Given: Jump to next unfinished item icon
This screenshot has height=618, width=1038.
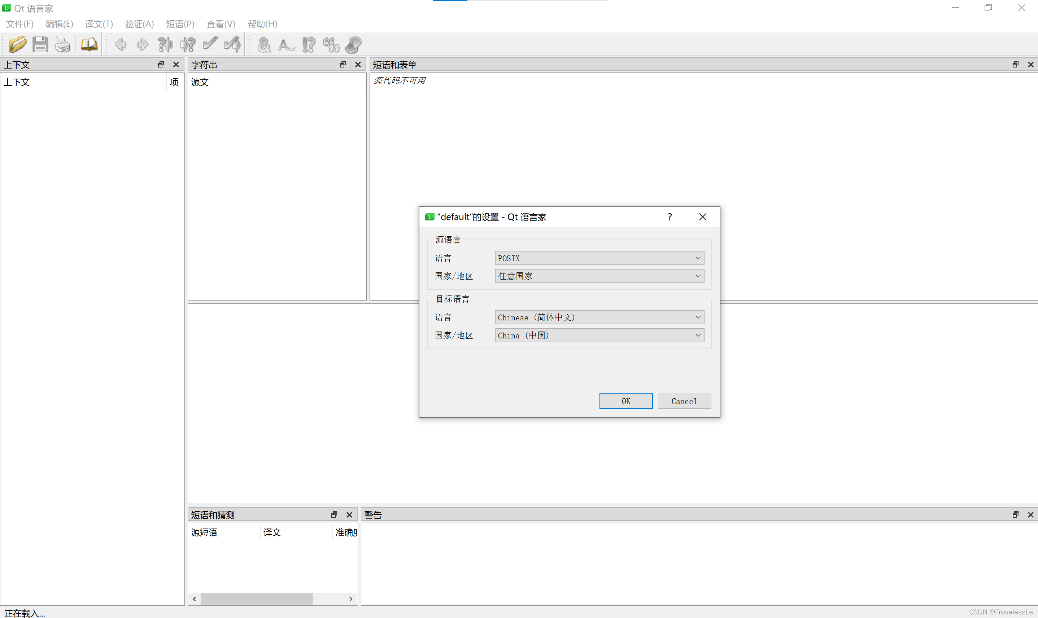Looking at the screenshot, I should coord(187,45).
